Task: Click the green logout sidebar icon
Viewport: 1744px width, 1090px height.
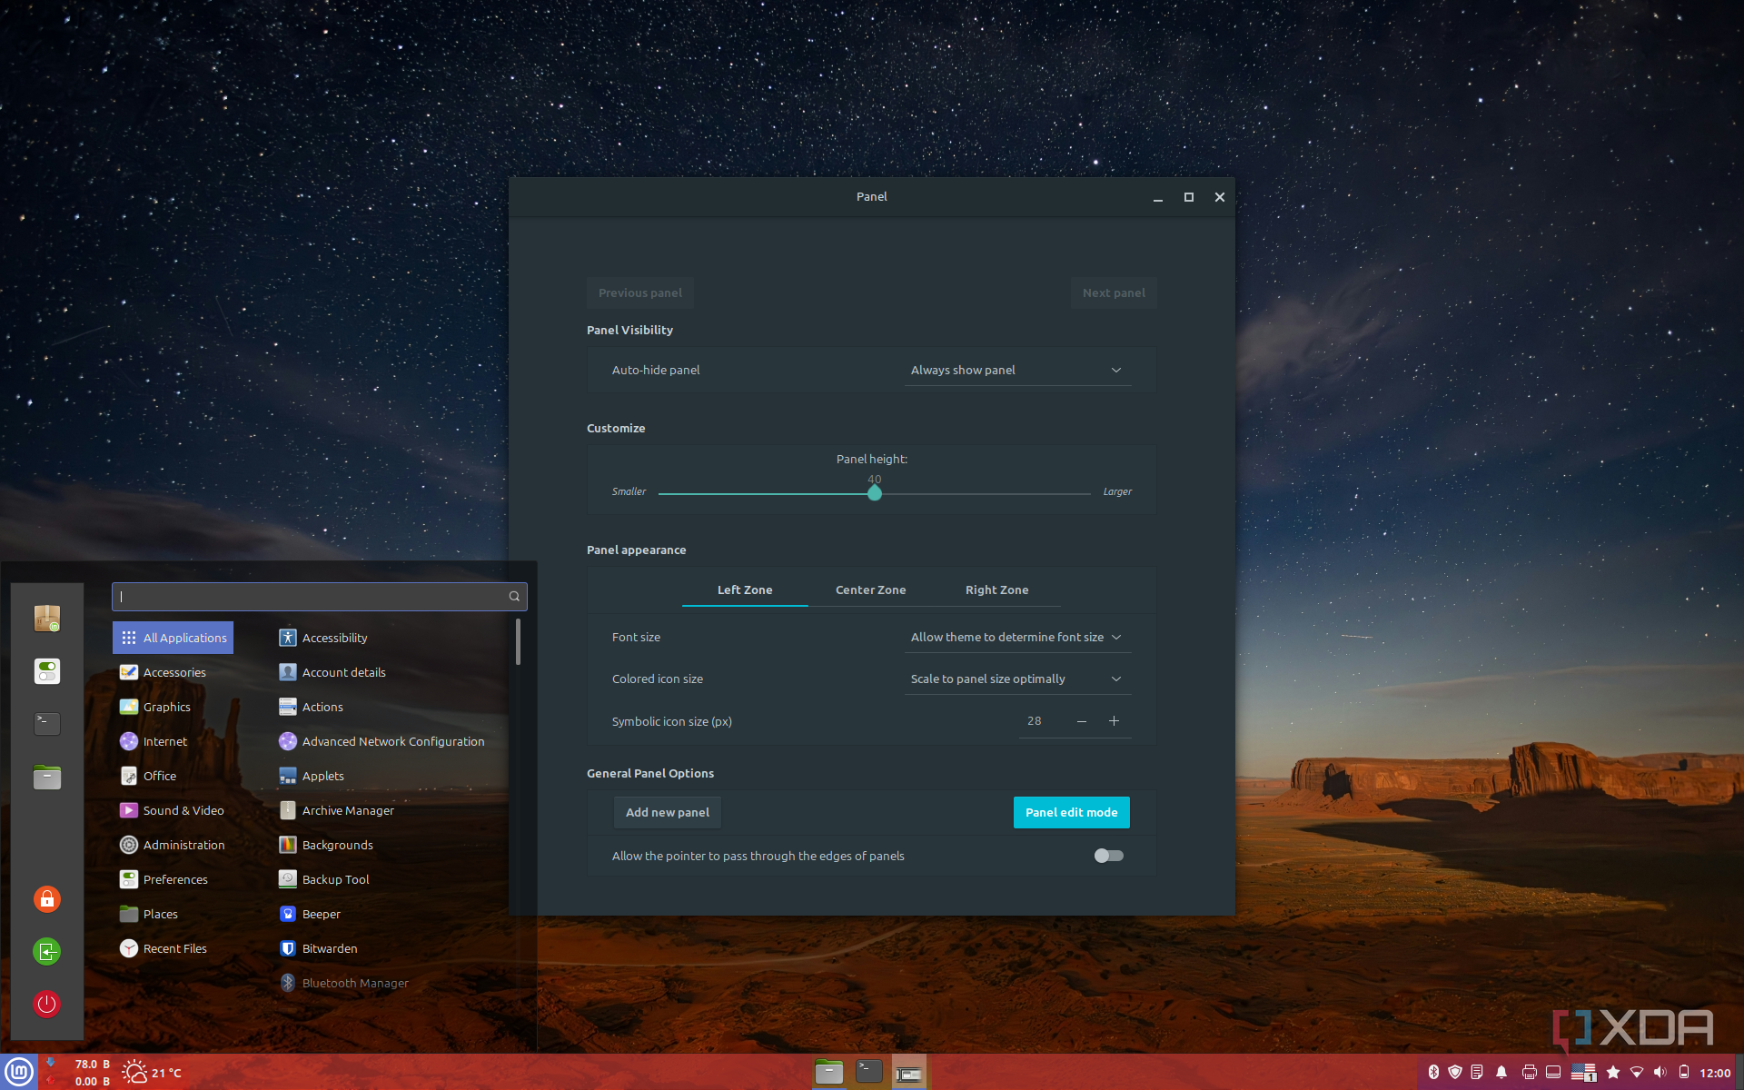Action: point(47,952)
